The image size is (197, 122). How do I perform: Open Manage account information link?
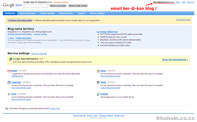coord(20,34)
